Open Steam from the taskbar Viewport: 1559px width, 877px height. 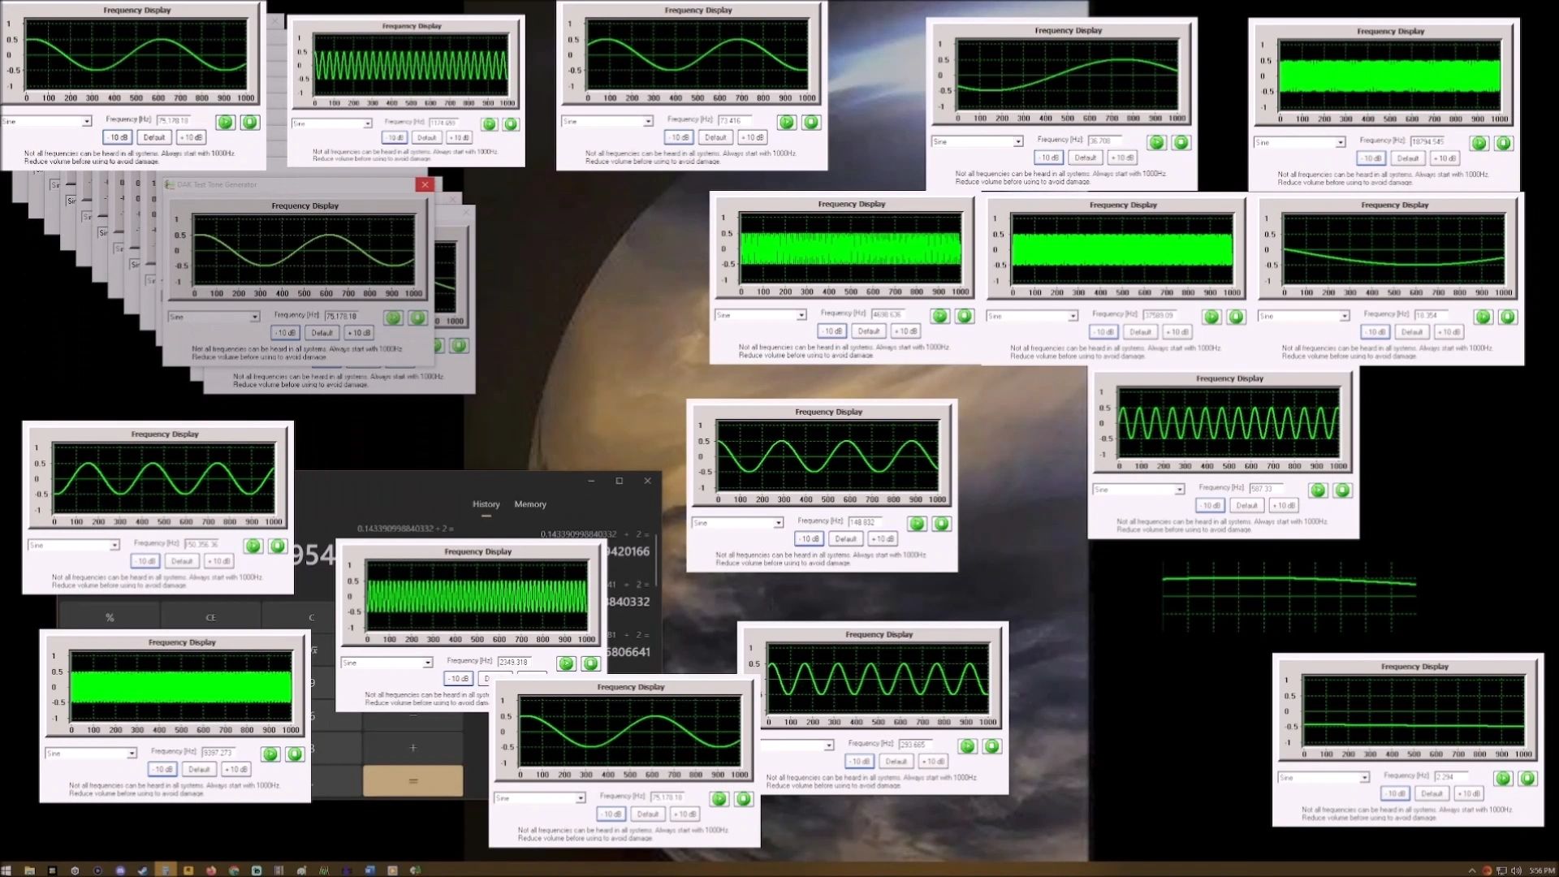tap(142, 871)
